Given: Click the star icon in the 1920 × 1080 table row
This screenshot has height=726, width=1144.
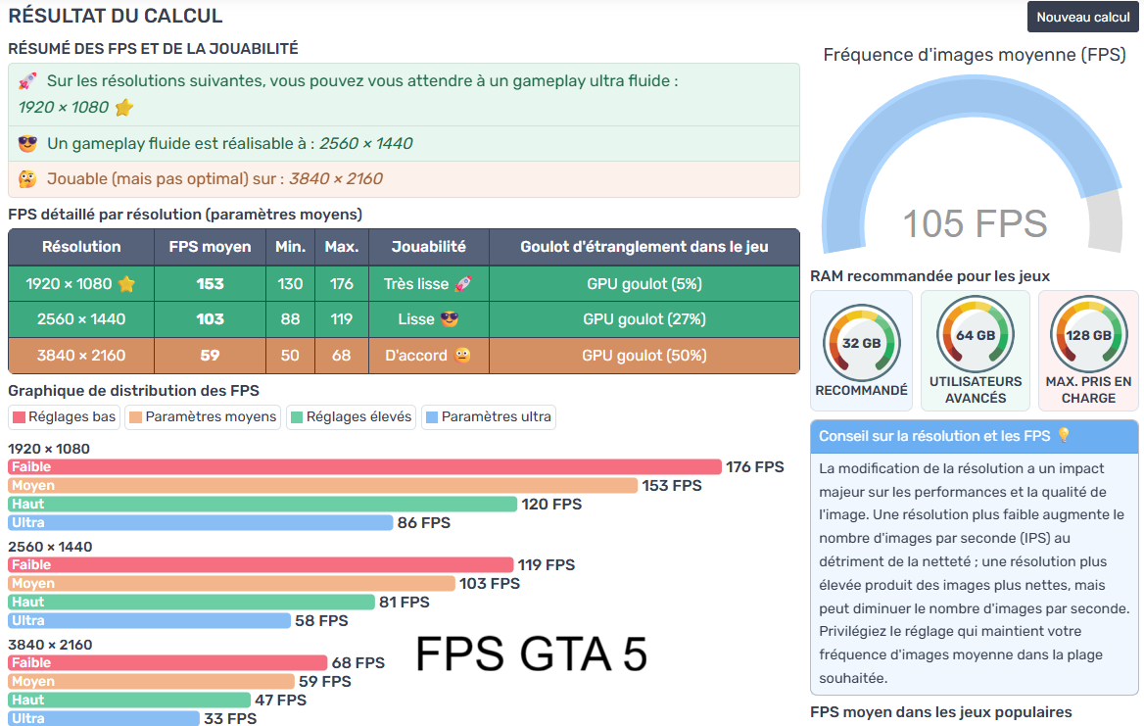Looking at the screenshot, I should (x=126, y=284).
